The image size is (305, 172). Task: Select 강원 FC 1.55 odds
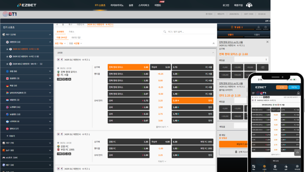pos(129,142)
